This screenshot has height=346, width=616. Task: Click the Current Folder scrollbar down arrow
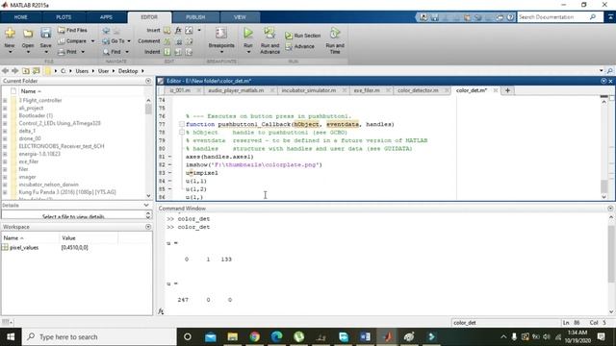point(148,196)
